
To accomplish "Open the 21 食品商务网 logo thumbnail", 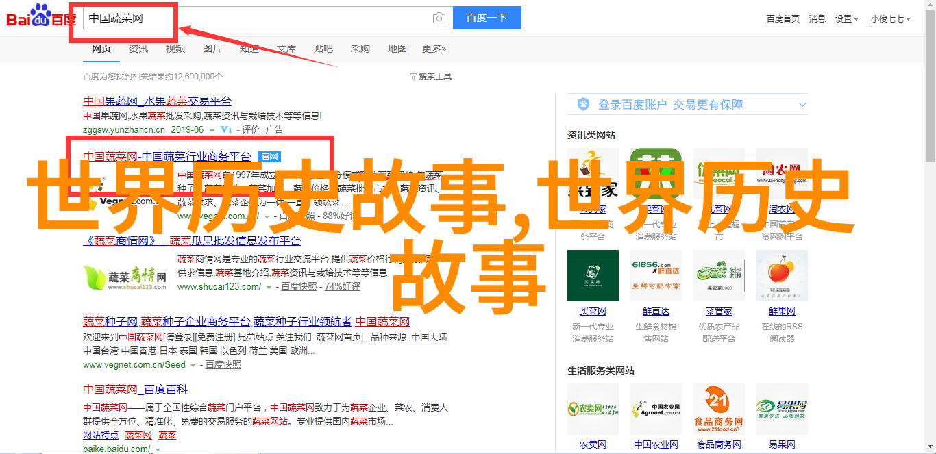I will click(719, 409).
